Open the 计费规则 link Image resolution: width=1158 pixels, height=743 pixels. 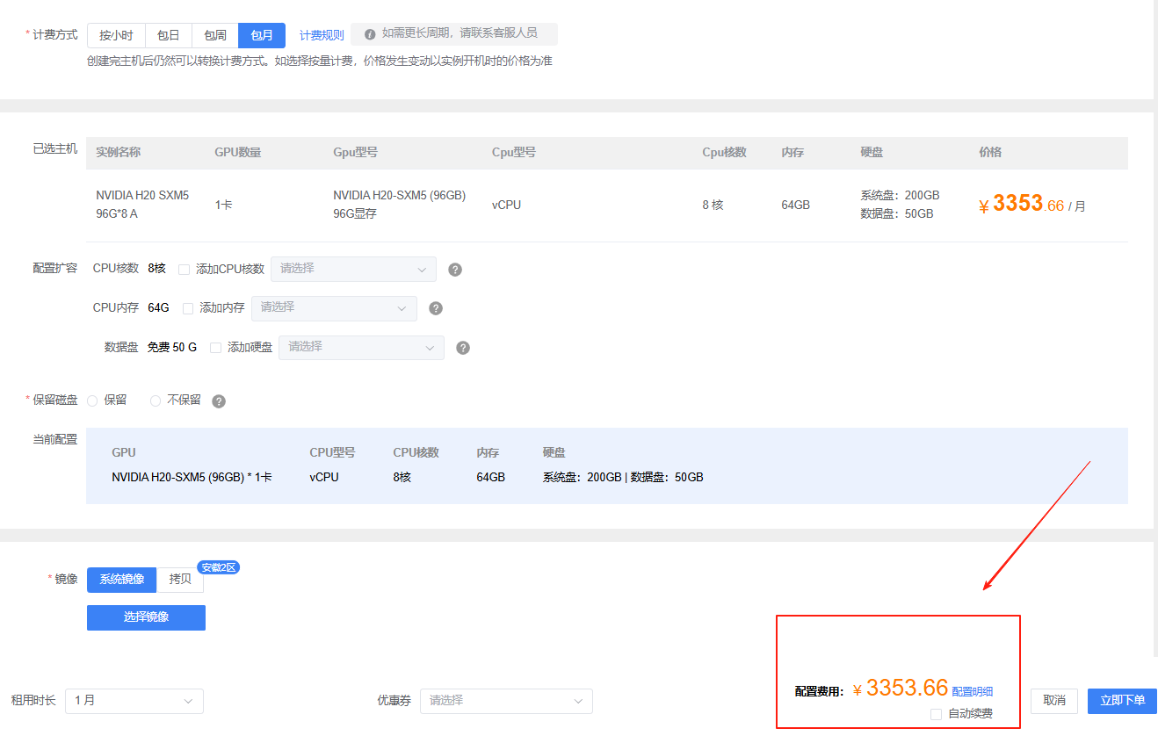tap(322, 35)
